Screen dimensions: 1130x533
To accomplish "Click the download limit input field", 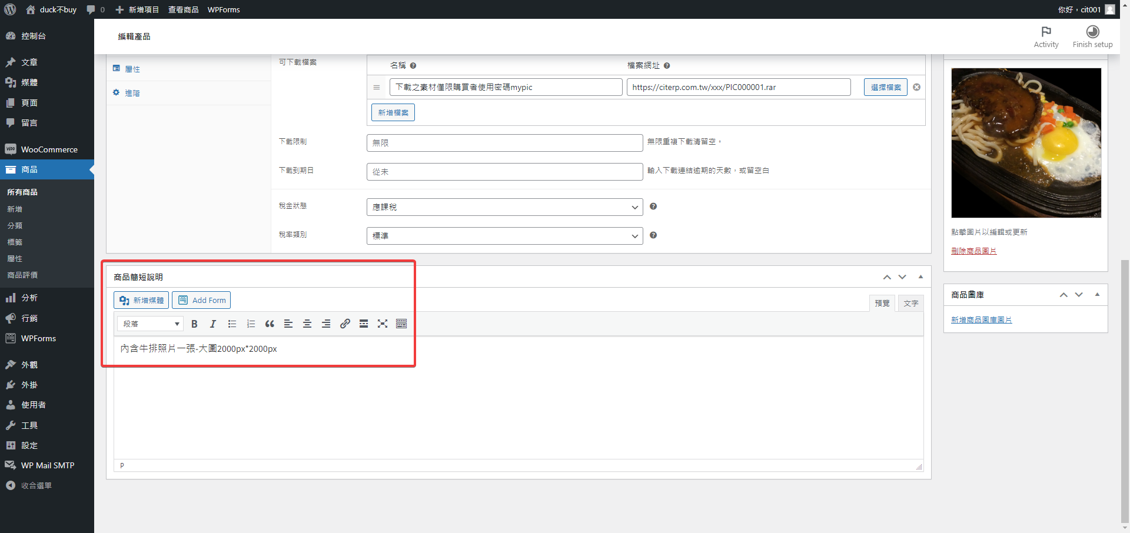I will point(504,143).
